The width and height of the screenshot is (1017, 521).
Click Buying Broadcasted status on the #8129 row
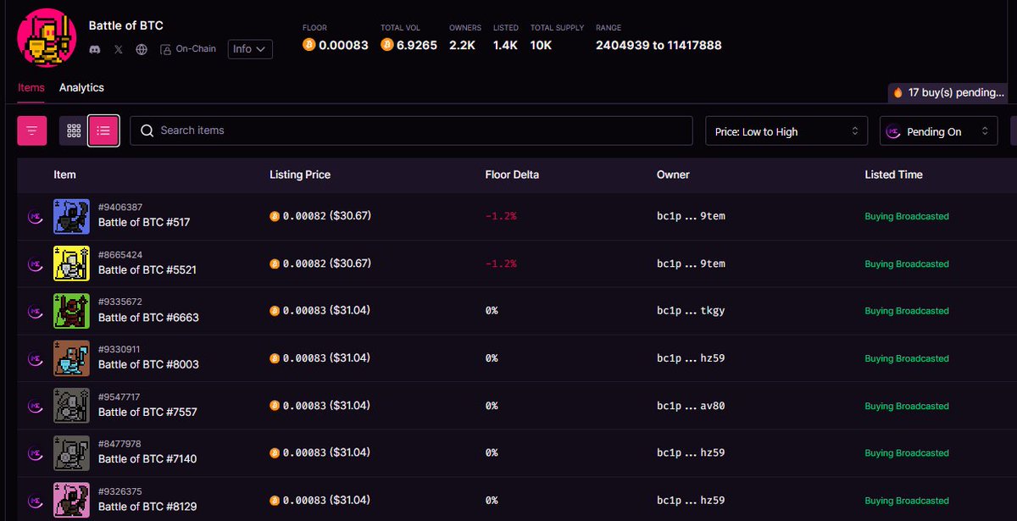(907, 501)
